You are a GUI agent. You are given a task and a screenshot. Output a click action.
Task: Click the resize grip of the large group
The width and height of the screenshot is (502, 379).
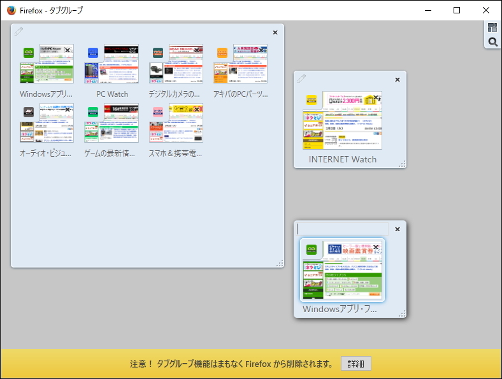point(280,263)
